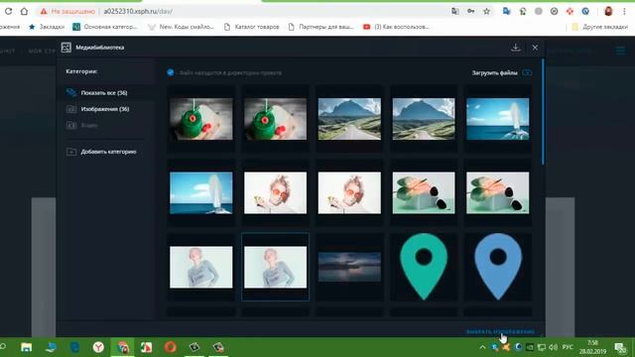Viewport: 635px width, 357px height.
Task: Select the last leaf and sunglasses thumbnail
Action: (498, 193)
